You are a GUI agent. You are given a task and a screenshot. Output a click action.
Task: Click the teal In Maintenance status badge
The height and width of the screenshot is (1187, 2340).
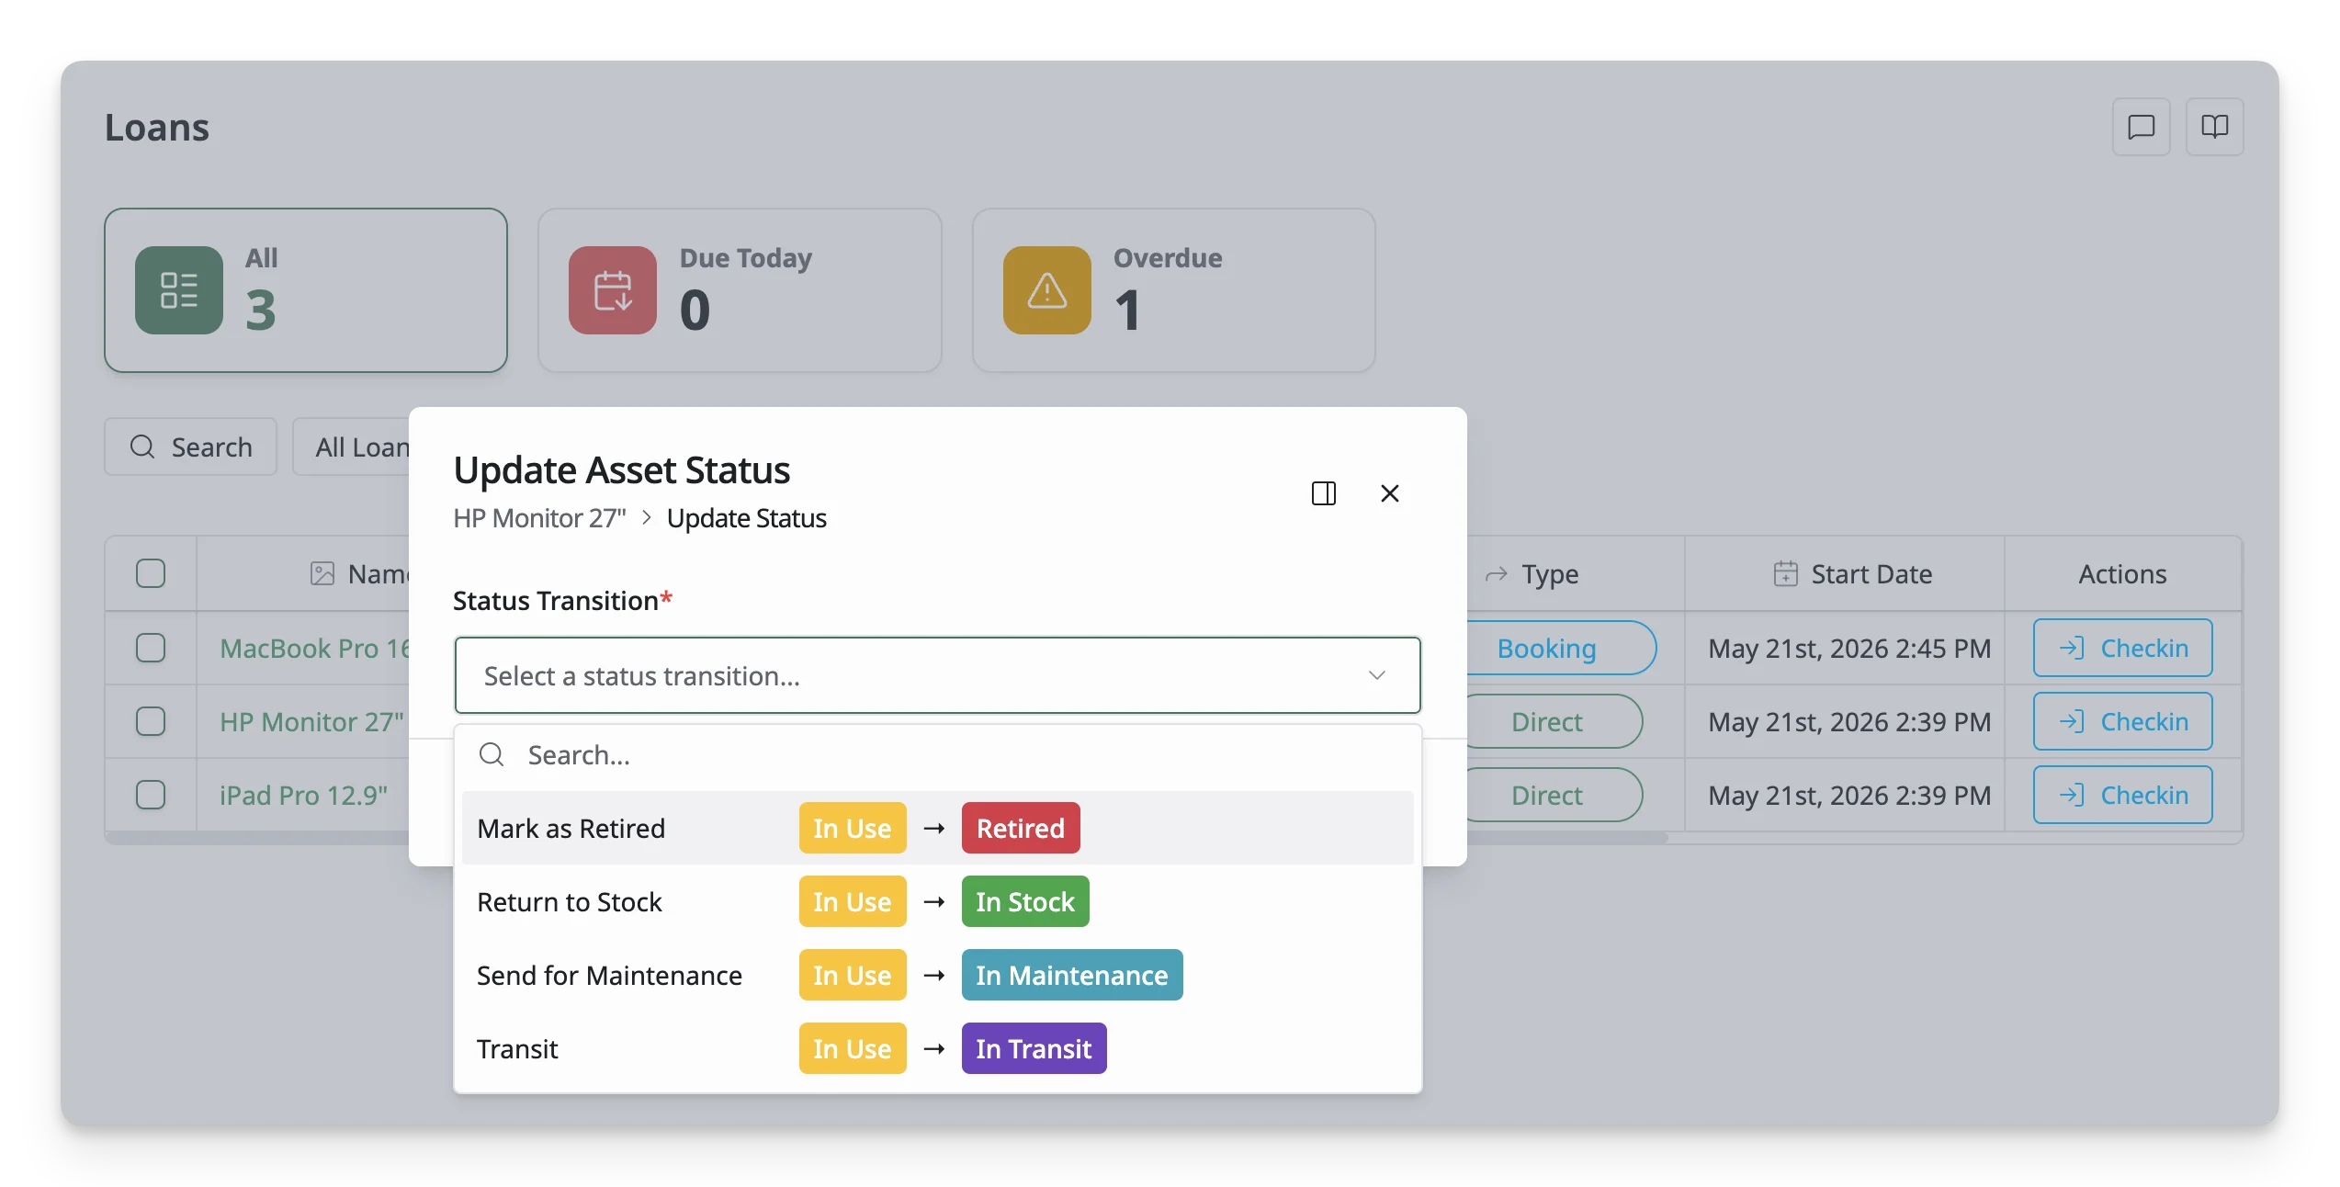pos(1071,975)
